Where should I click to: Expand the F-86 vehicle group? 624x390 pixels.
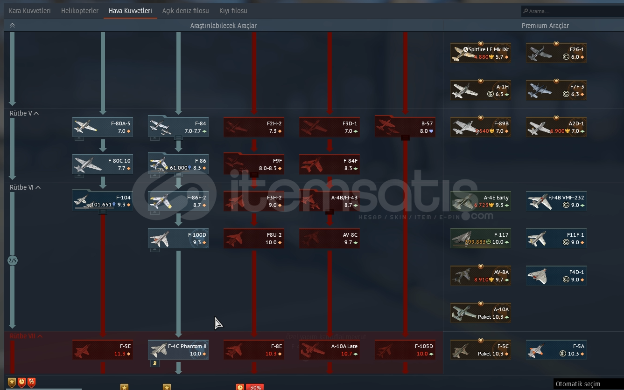178,175
